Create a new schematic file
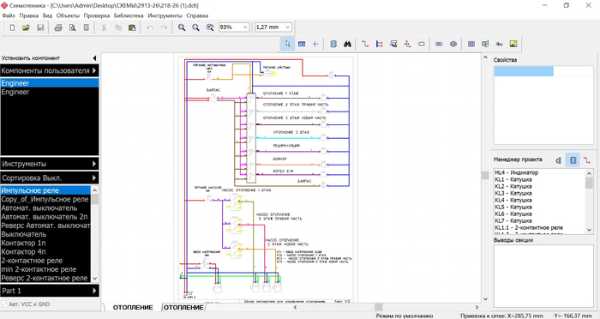The image size is (600, 319). tap(12, 27)
